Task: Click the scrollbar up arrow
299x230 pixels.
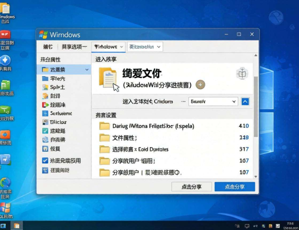Action: click(256, 55)
